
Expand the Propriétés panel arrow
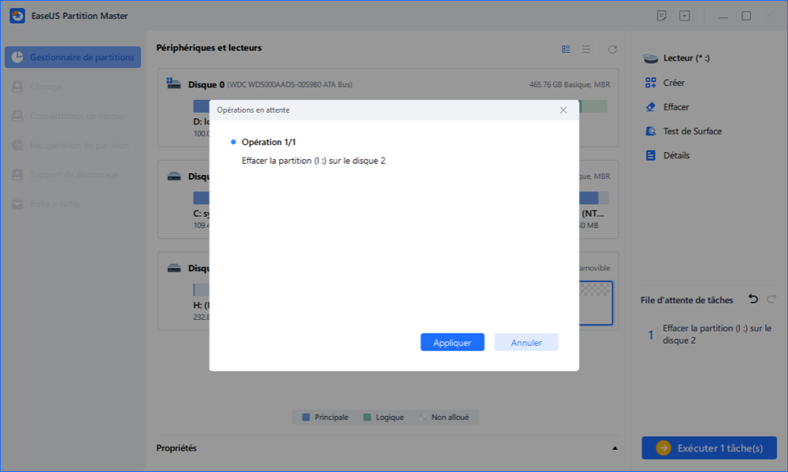tap(615, 448)
